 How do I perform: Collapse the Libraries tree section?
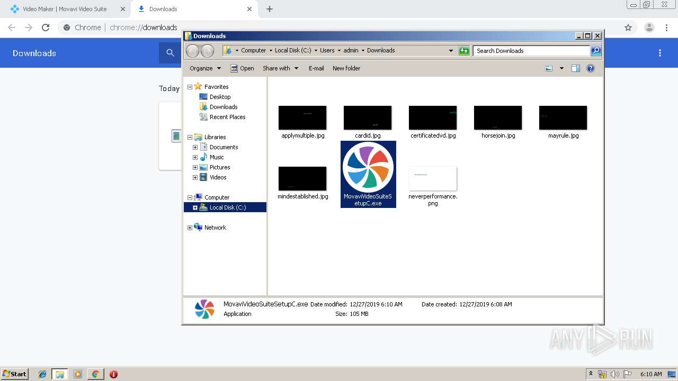(190, 137)
